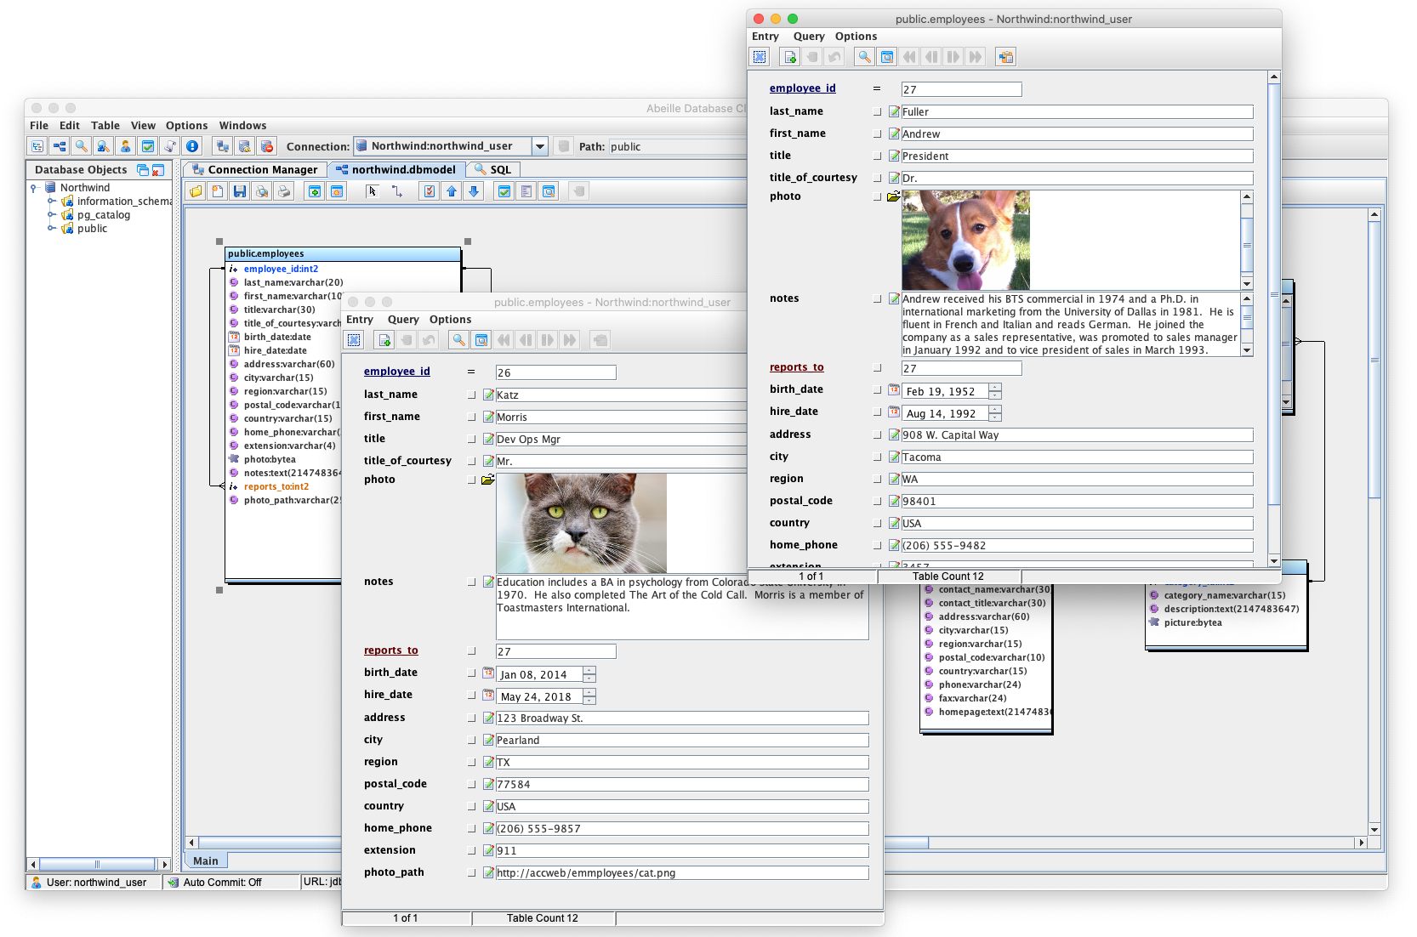Toggle the checkbox beside Katz's country field
The image size is (1417, 937).
[x=472, y=806]
